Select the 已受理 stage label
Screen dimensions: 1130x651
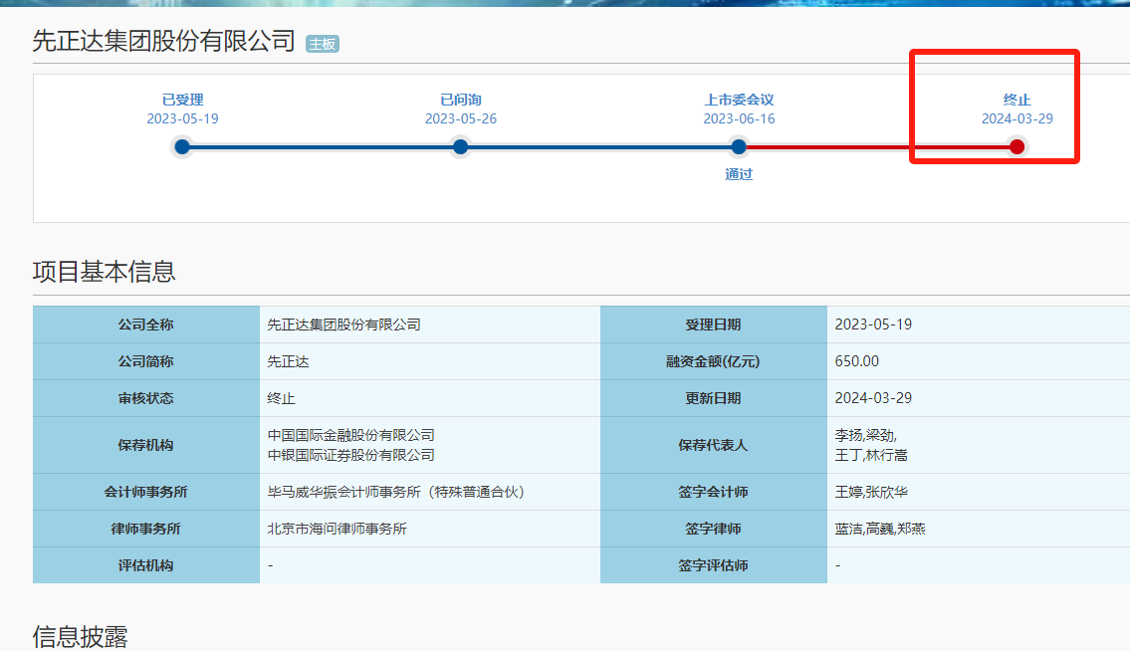pos(182,100)
